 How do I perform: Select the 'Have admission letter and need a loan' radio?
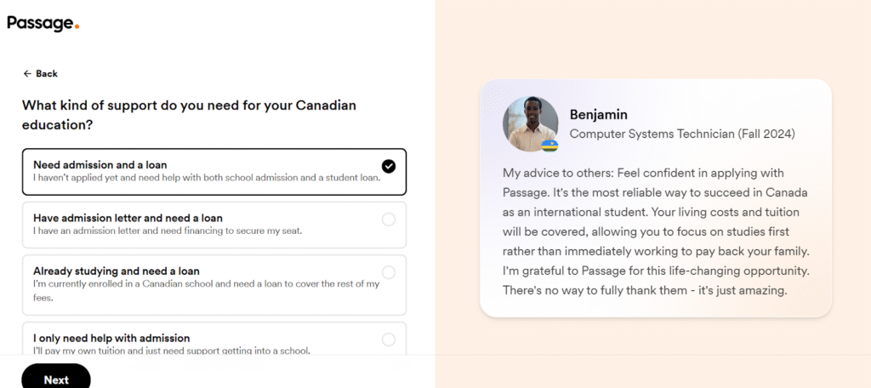coord(389,220)
